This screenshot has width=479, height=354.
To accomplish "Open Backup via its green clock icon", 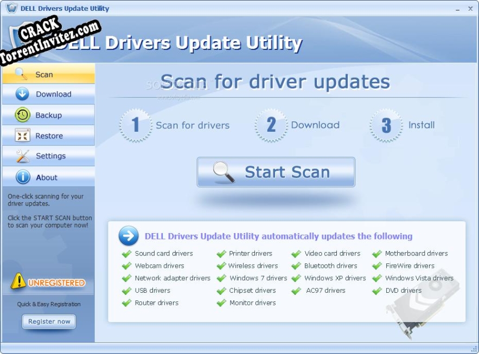I will pyautogui.click(x=22, y=115).
